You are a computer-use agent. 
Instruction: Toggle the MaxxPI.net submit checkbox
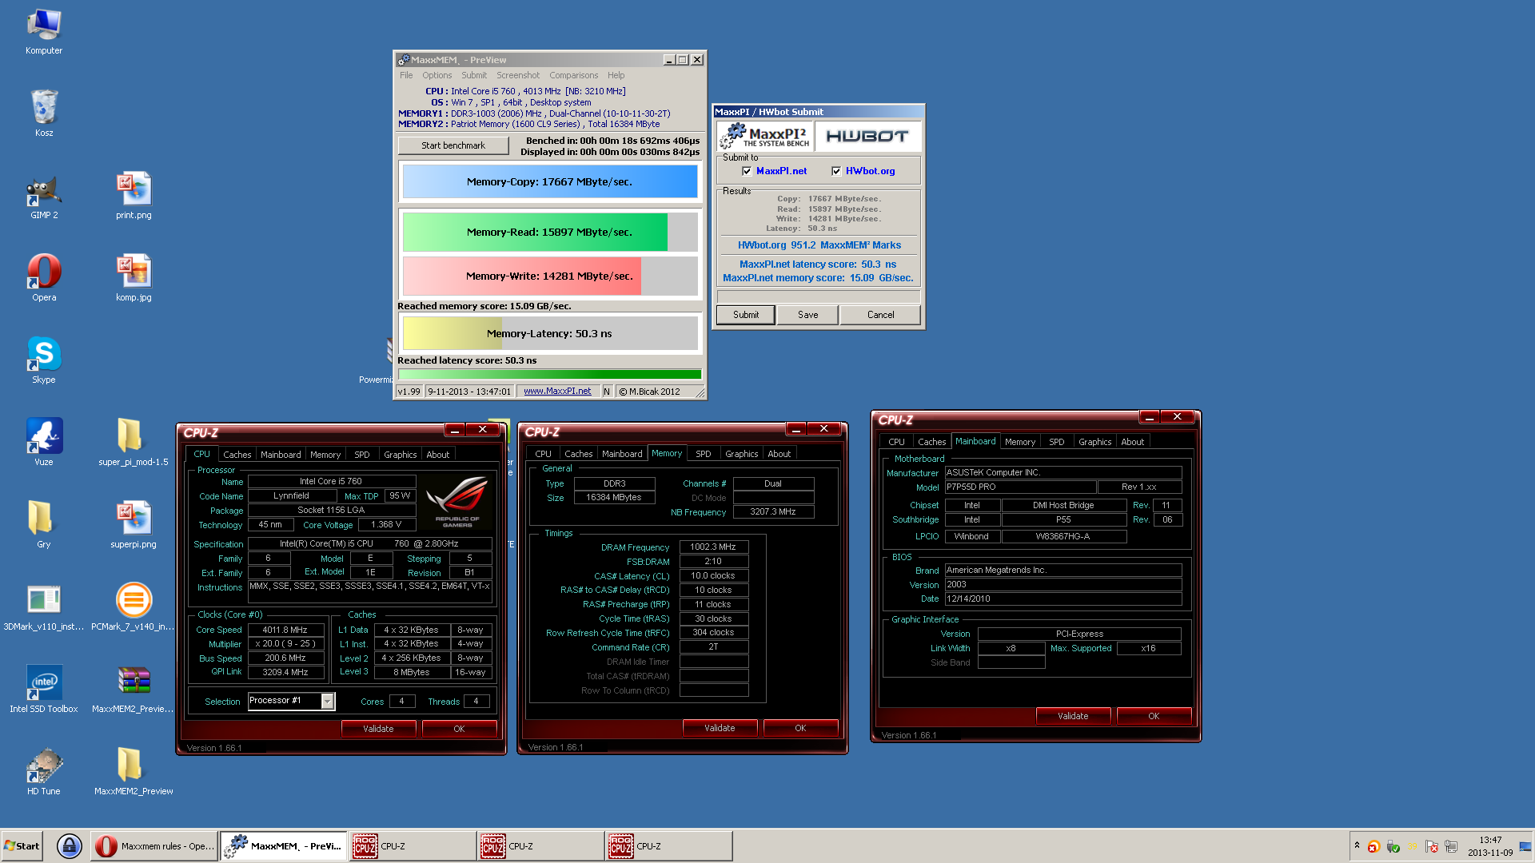click(747, 171)
